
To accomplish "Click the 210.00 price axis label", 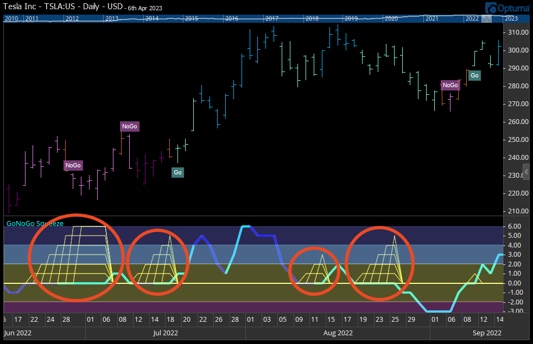I will pos(518,211).
